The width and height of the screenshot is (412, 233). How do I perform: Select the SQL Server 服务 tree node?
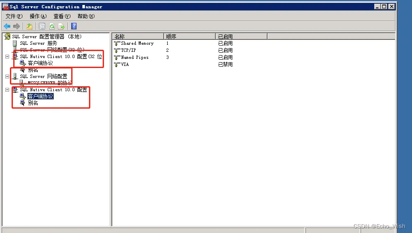39,43
